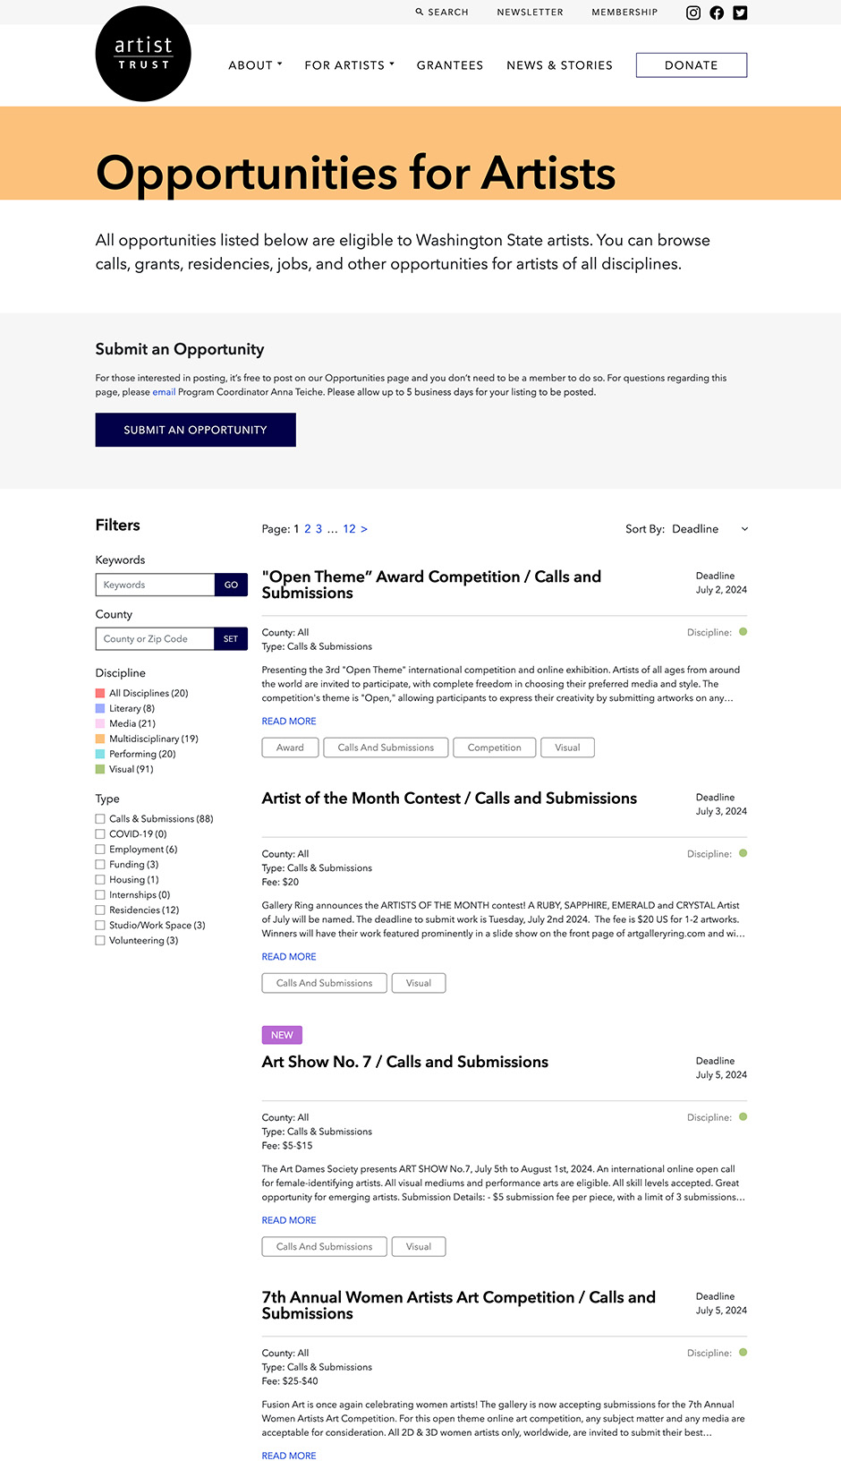
Task: Tick the Internships type checkbox
Action: click(100, 895)
